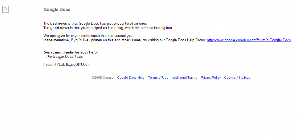Click the 'We apologize for any inconvenience' sentence
The height and width of the screenshot is (139, 298).
[88, 36]
